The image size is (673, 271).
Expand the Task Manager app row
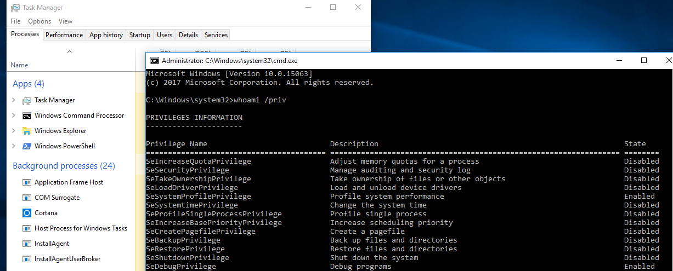pyautogui.click(x=13, y=100)
